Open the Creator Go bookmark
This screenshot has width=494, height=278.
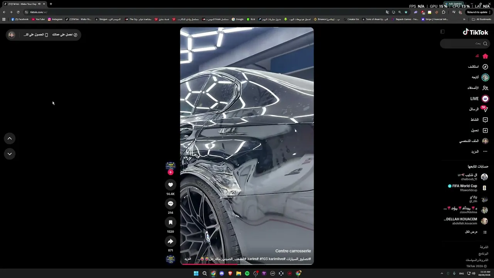pos(351,19)
